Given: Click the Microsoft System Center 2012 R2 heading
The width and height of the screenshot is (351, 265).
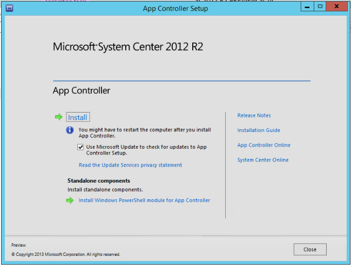Looking at the screenshot, I should (x=127, y=47).
